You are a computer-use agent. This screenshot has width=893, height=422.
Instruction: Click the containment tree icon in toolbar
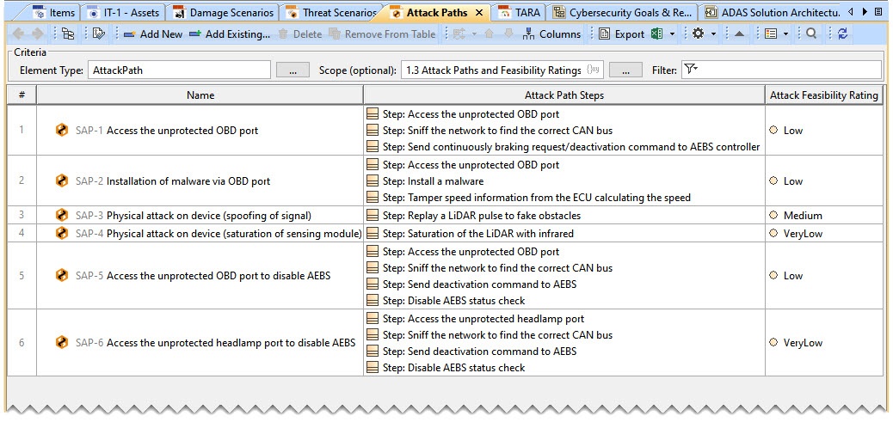[67, 34]
